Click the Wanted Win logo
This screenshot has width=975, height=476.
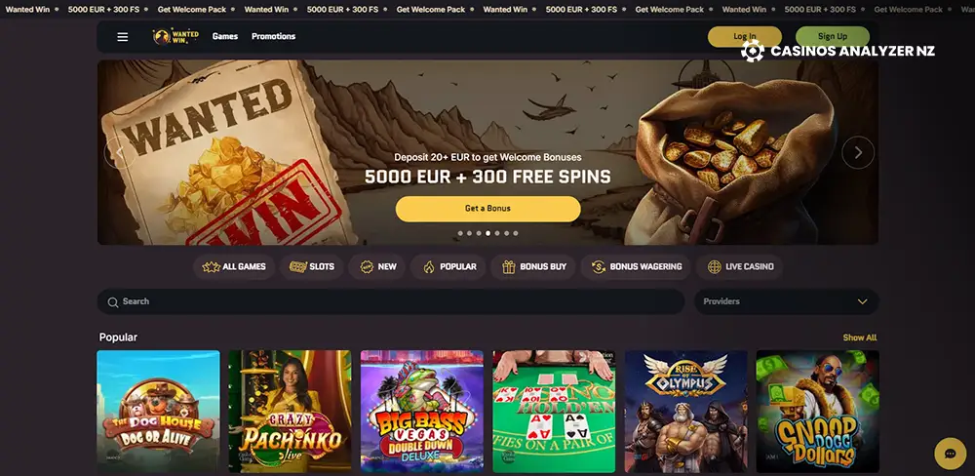coord(175,37)
